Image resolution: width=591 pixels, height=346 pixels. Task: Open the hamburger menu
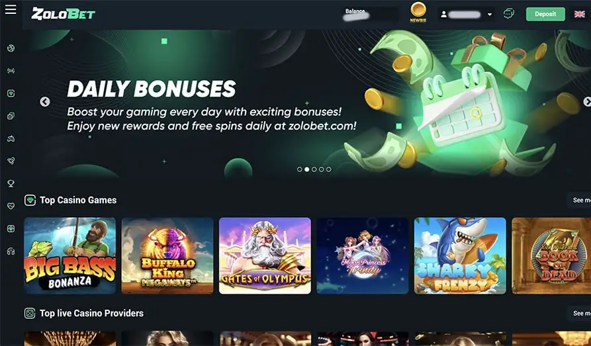point(11,9)
